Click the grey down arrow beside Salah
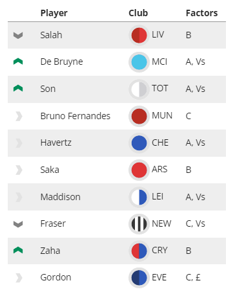 coord(18,36)
